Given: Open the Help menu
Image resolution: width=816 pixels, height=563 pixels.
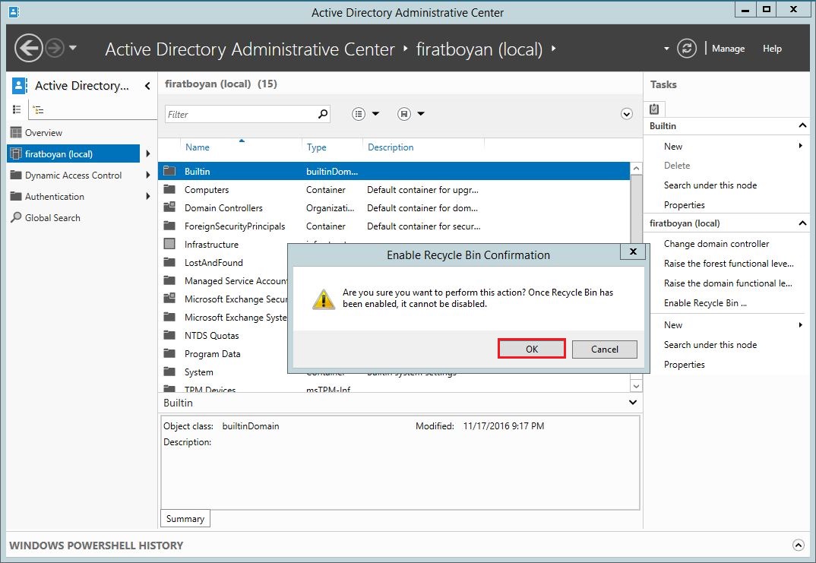Looking at the screenshot, I should click(772, 49).
